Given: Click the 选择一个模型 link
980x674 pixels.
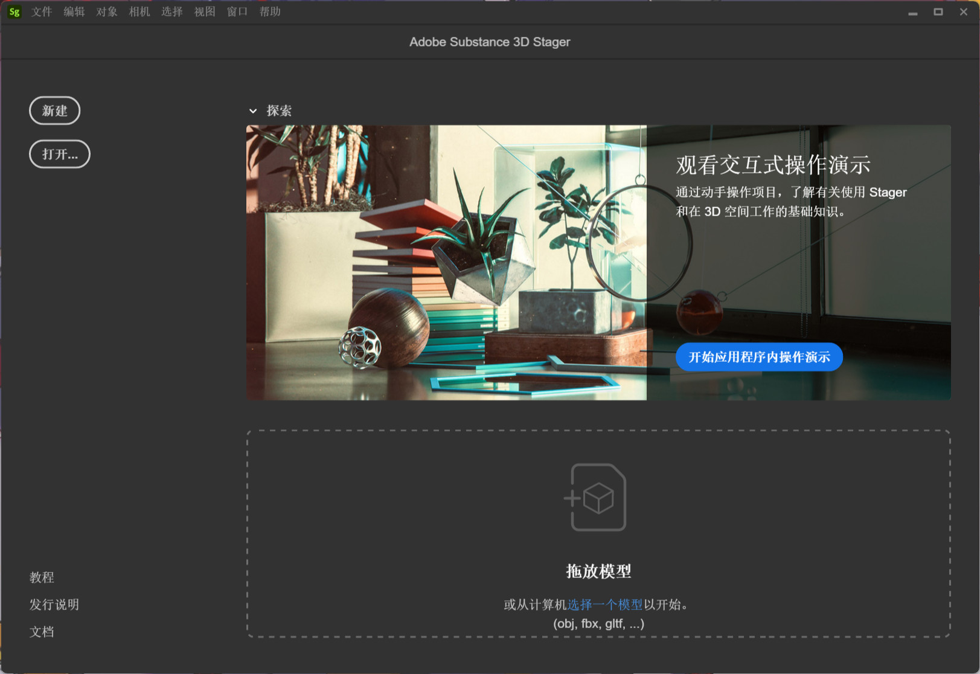Looking at the screenshot, I should click(x=605, y=605).
